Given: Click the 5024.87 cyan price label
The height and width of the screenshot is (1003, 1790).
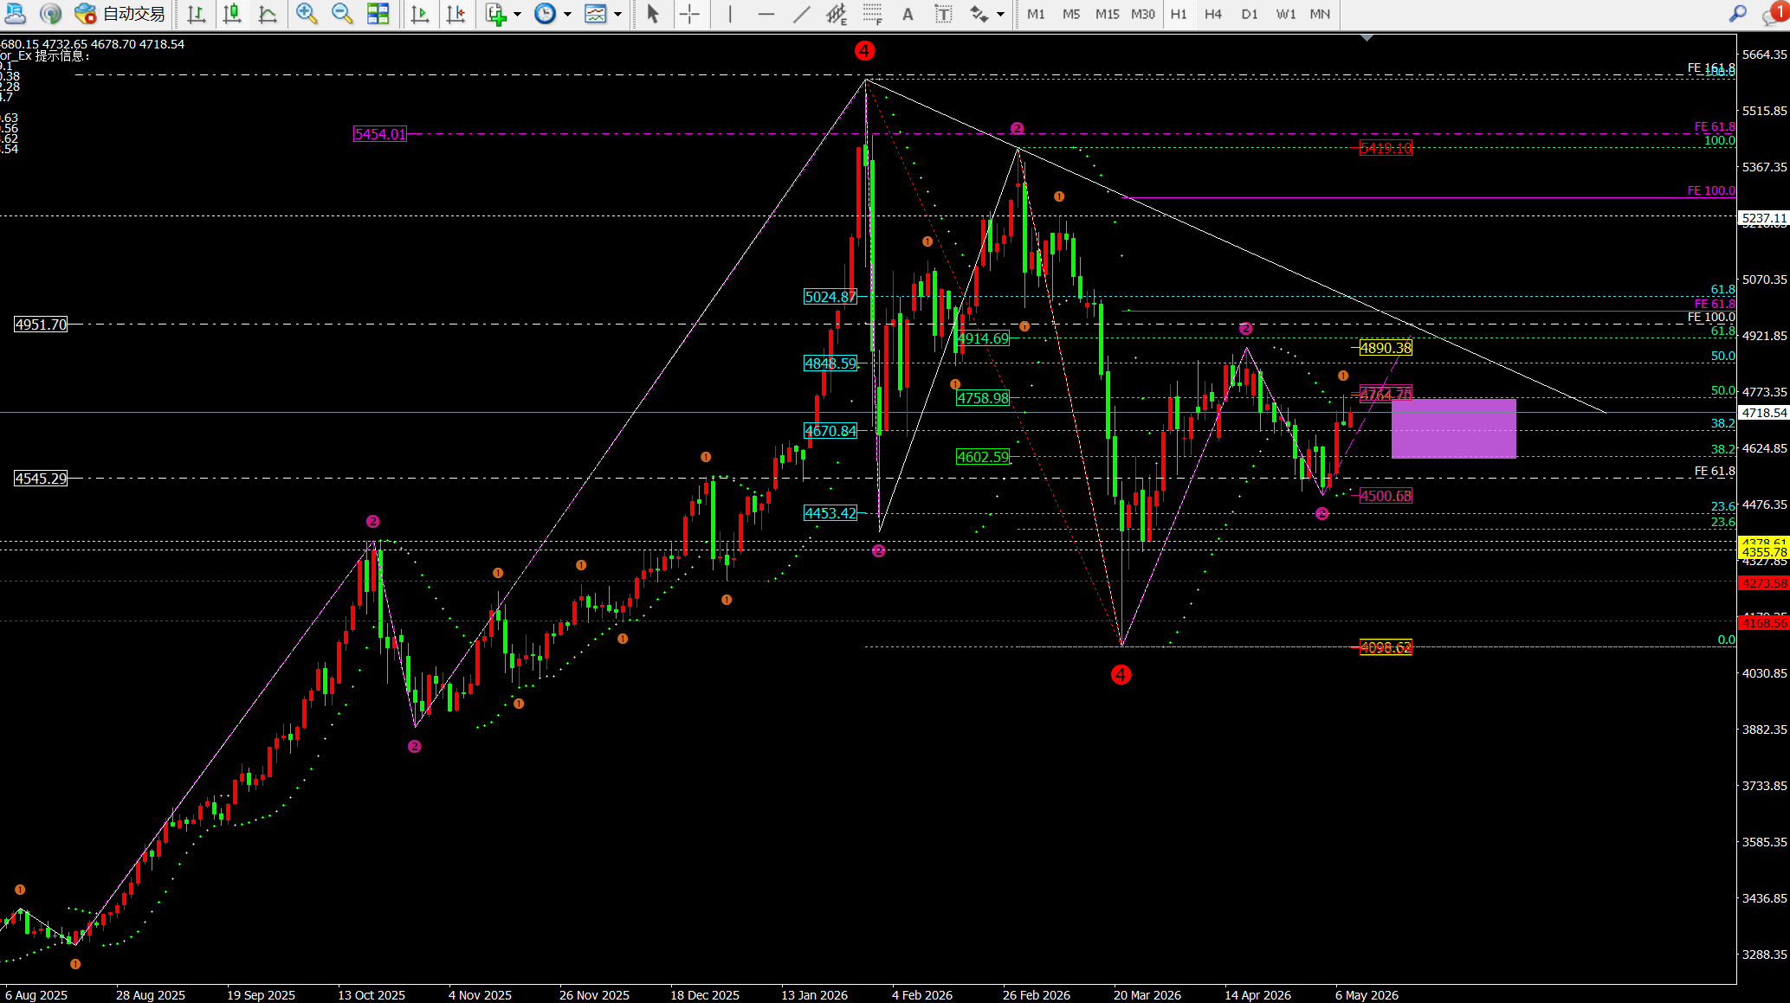Looking at the screenshot, I should [830, 297].
